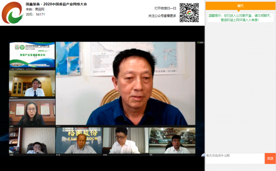276x171 pixels.
Task: Focus the chat input box 和大伙说点什么吧
Action: tap(235, 159)
